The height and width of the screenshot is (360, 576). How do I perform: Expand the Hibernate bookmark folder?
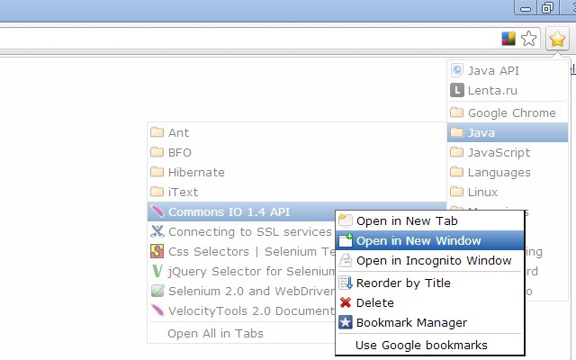pos(196,172)
